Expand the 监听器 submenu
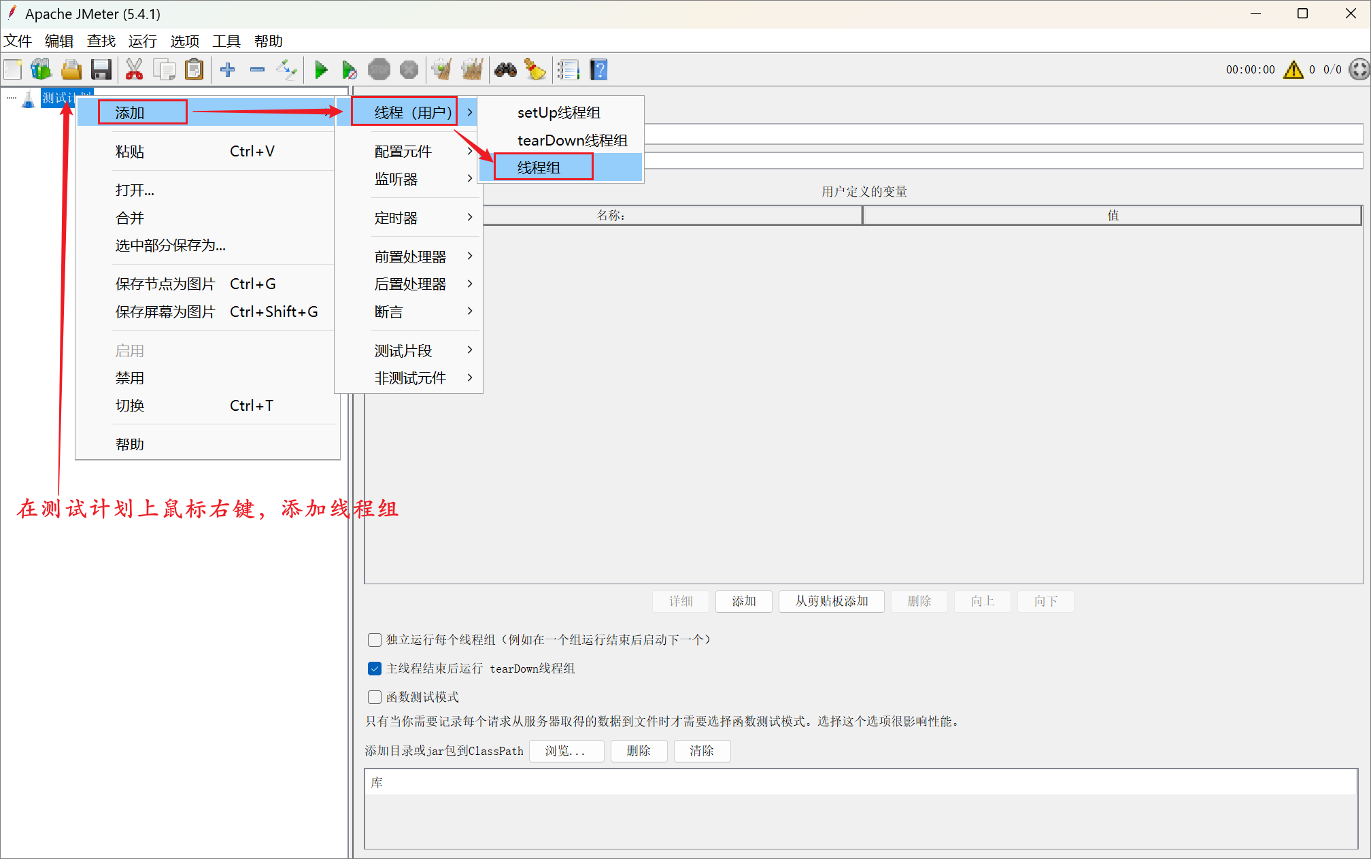Image resolution: width=1371 pixels, height=859 pixels. point(409,179)
